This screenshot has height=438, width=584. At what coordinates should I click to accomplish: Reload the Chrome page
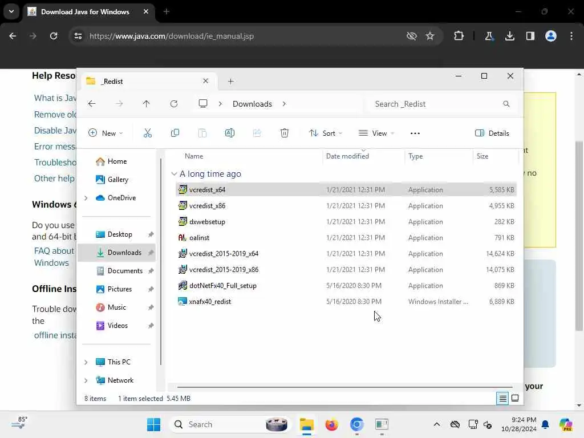point(54,36)
